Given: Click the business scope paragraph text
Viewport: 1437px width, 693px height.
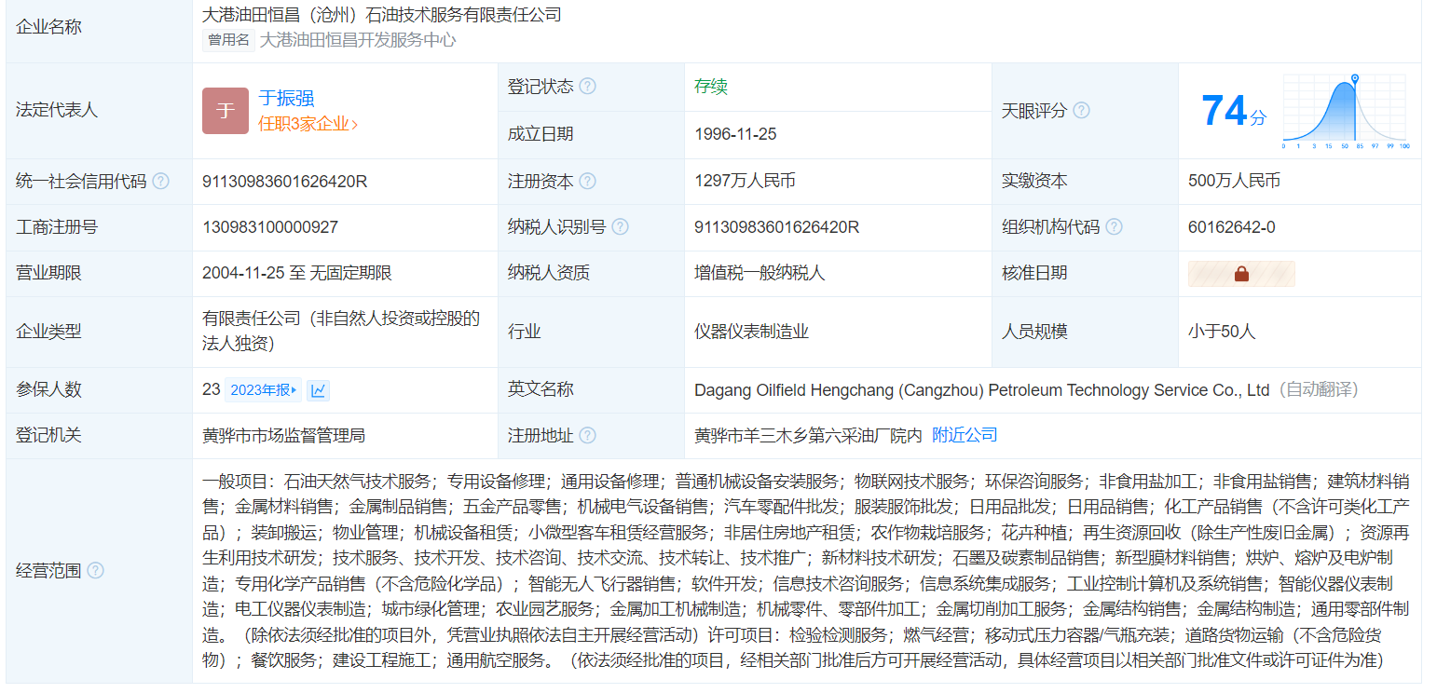Looking at the screenshot, I should pos(806,570).
